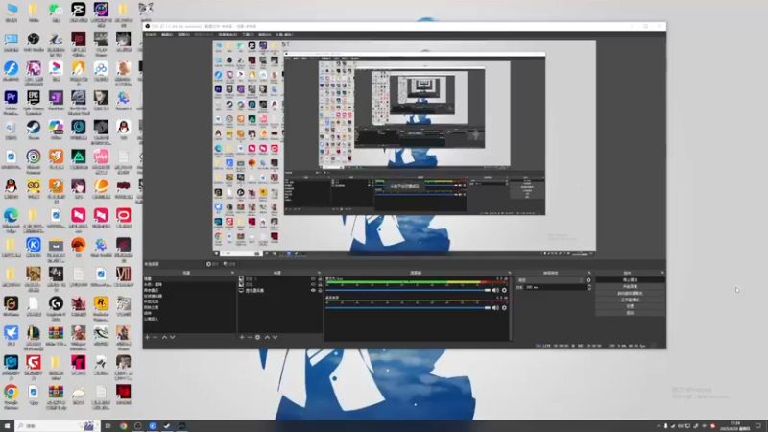Open the transition properties icon next to the dropdown

pyautogui.click(x=588, y=280)
